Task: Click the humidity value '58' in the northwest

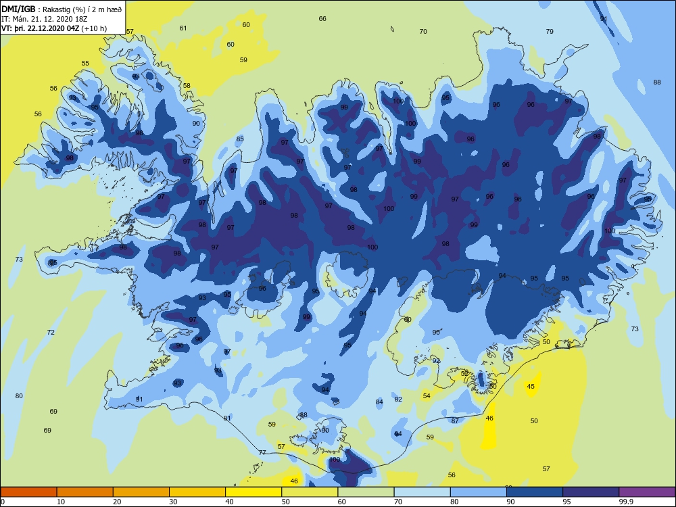Action: click(187, 85)
